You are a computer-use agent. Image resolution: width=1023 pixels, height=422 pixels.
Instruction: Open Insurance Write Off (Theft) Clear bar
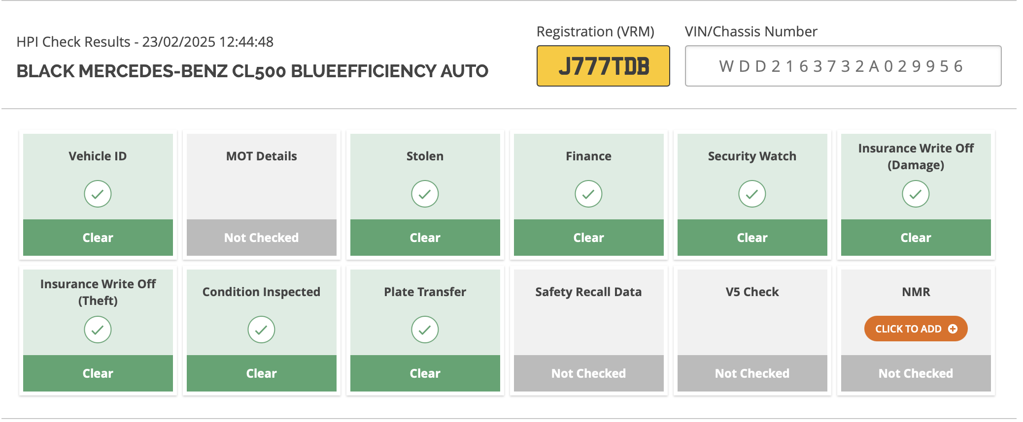(x=98, y=373)
